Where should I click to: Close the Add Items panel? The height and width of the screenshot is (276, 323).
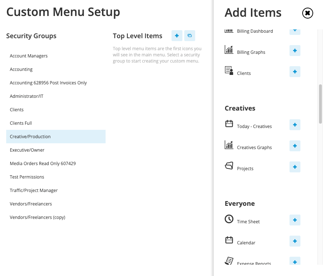point(308,13)
